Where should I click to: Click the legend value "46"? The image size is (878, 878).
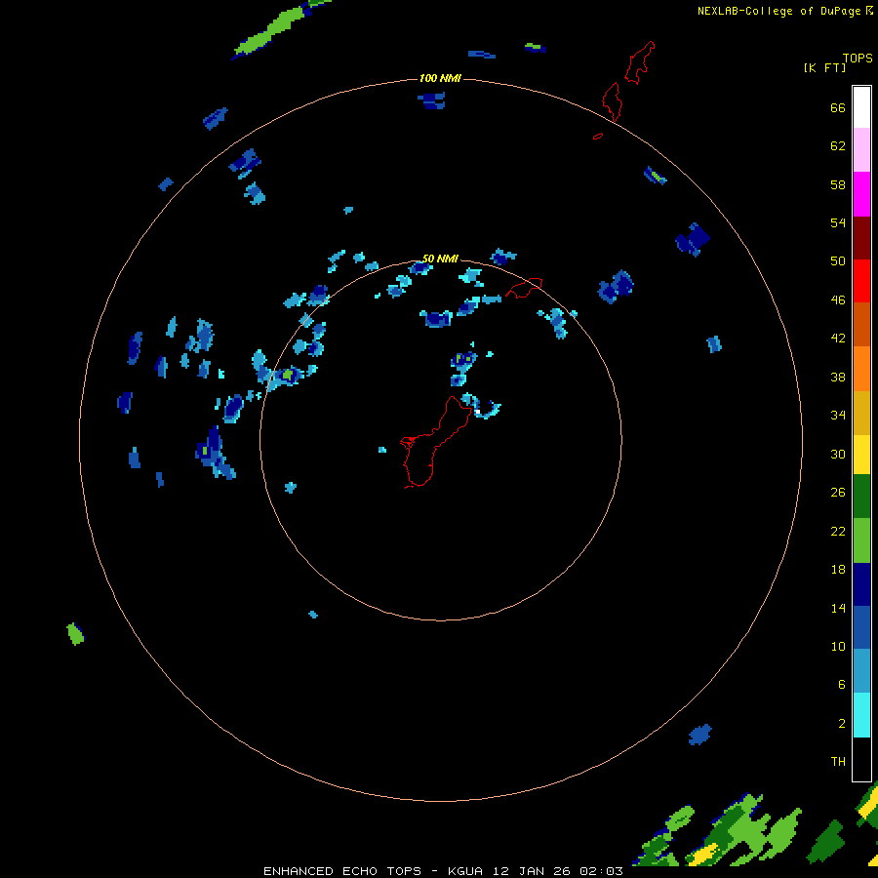tap(838, 300)
